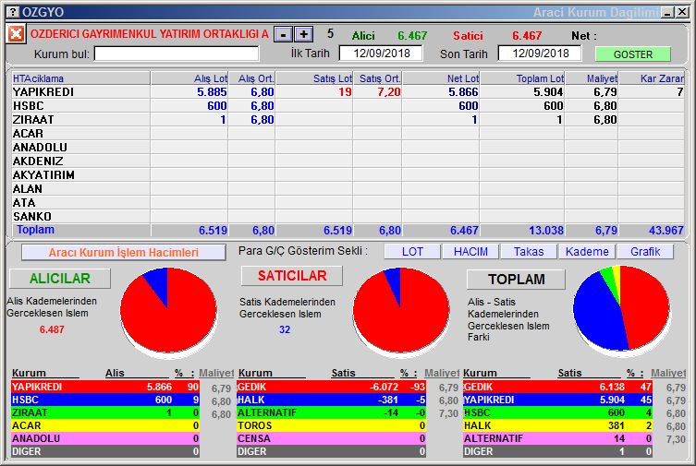
Task: Click pink CENSA row in sellers list
Action: point(331,438)
